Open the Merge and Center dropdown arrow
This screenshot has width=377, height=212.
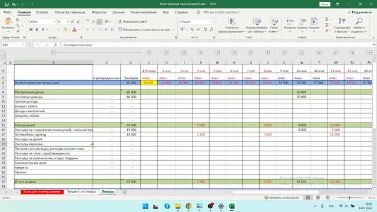(174, 29)
